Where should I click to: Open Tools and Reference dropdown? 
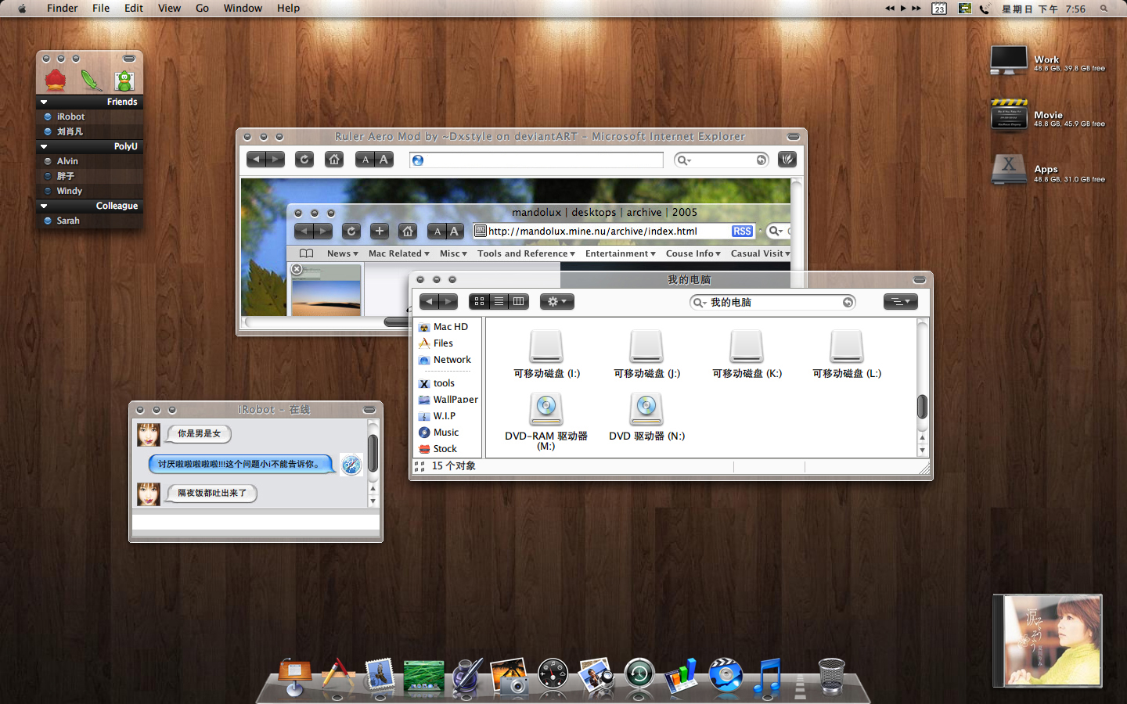point(526,253)
